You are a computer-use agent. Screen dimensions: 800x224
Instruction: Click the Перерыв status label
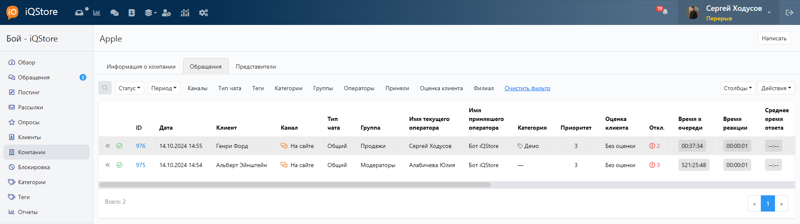click(719, 18)
